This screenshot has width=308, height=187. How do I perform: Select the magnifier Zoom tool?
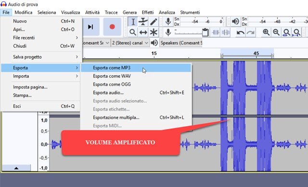click(x=133, y=32)
